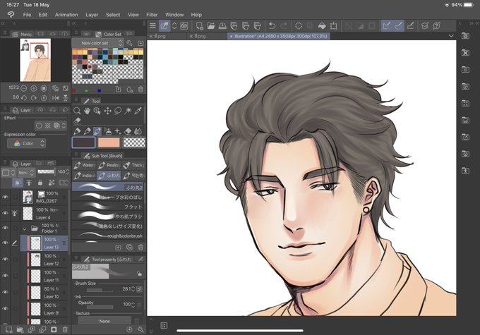Click the help question mark icon
Viewport: 480px width, 335px height.
[x=437, y=26]
